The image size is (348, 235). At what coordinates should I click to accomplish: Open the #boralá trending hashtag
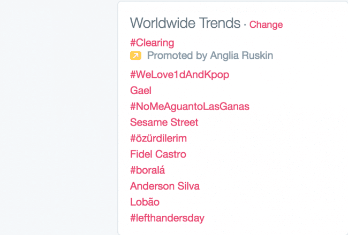148,170
